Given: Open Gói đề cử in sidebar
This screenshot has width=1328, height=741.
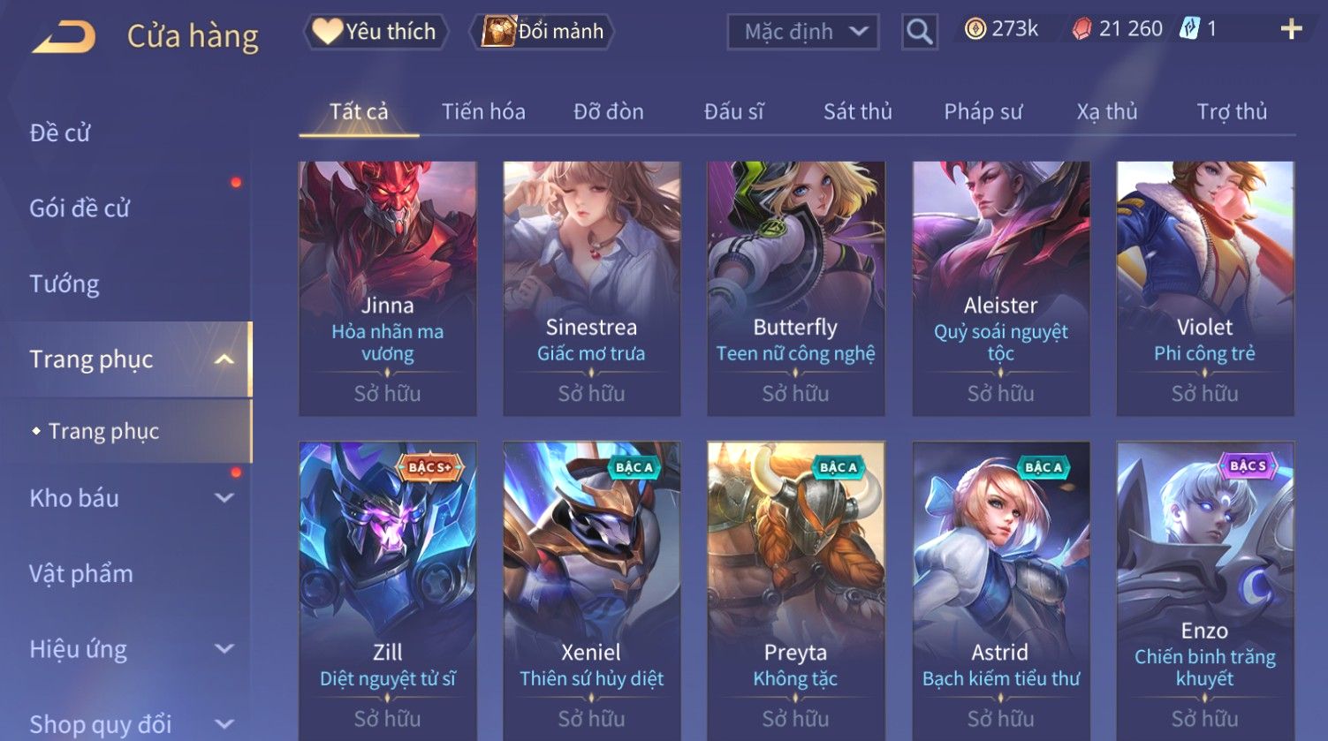Looking at the screenshot, I should coord(80,208).
